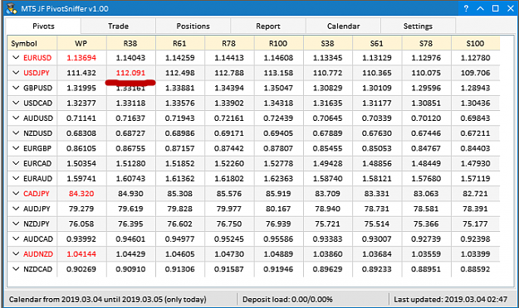Switch to the Pivots tab
The width and height of the screenshot is (519, 308).
click(x=43, y=26)
